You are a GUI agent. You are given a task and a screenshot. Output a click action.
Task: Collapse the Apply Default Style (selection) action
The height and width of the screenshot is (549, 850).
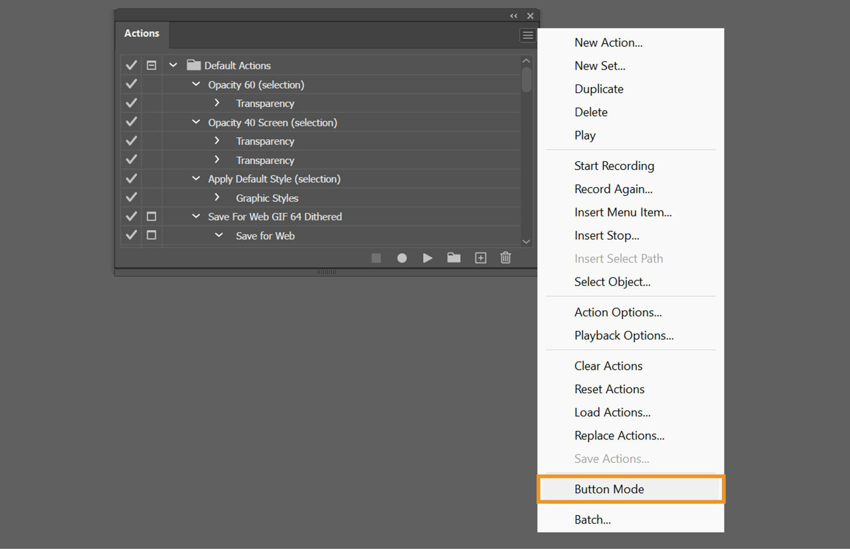[195, 179]
